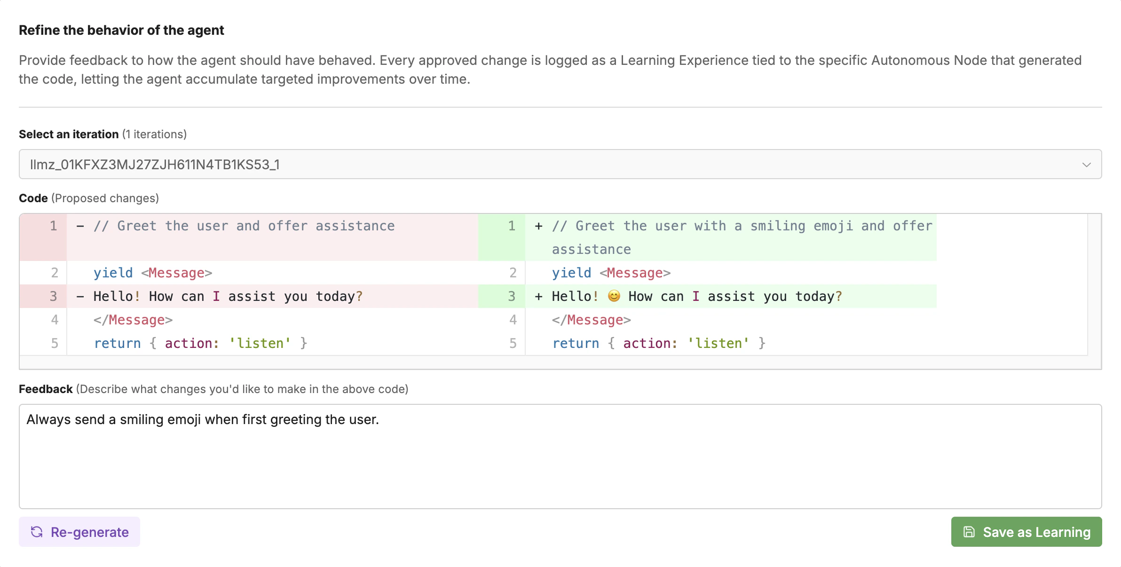
Task: Click added line 1 comment with smiling emoji
Action: click(742, 237)
